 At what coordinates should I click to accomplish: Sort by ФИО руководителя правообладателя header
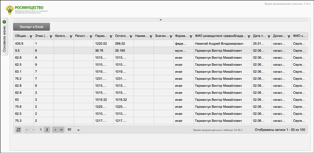[221, 36]
